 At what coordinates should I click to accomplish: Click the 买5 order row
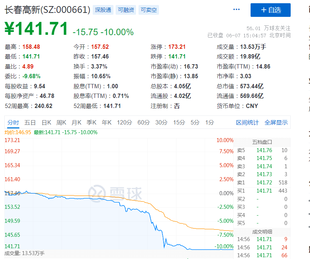262,223
